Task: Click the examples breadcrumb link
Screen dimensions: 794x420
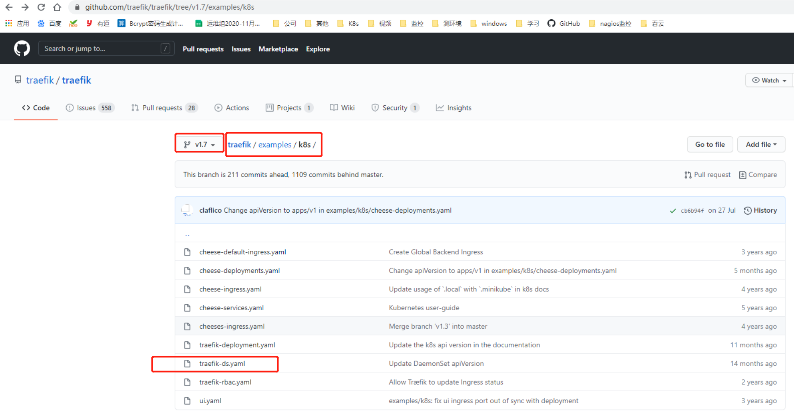Action: pyautogui.click(x=275, y=145)
